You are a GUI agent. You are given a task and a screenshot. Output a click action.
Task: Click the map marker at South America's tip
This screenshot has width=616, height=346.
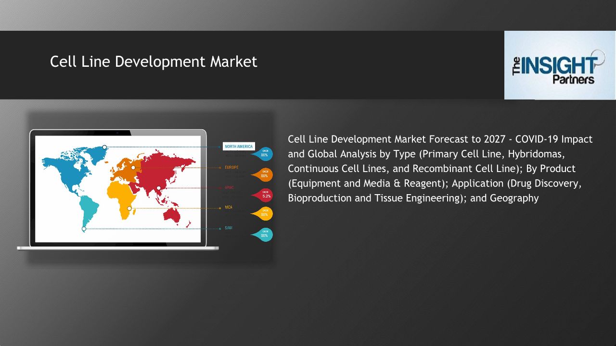(x=84, y=229)
